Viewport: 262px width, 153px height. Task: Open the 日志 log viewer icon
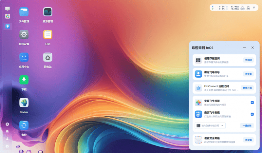tap(48, 34)
